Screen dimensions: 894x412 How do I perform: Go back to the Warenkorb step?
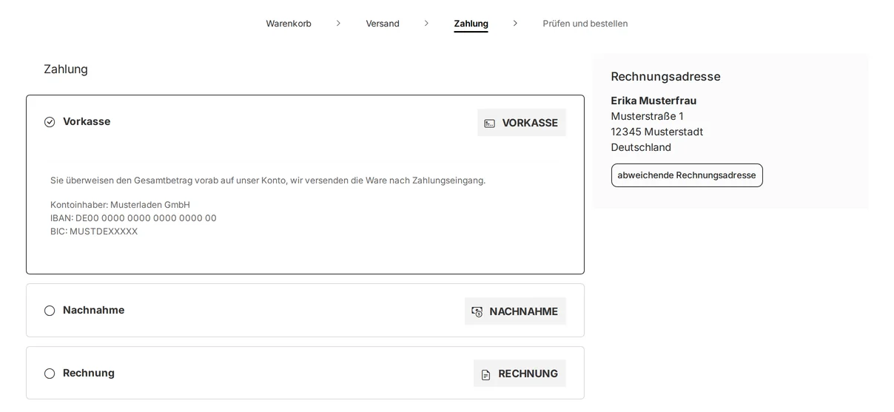289,24
